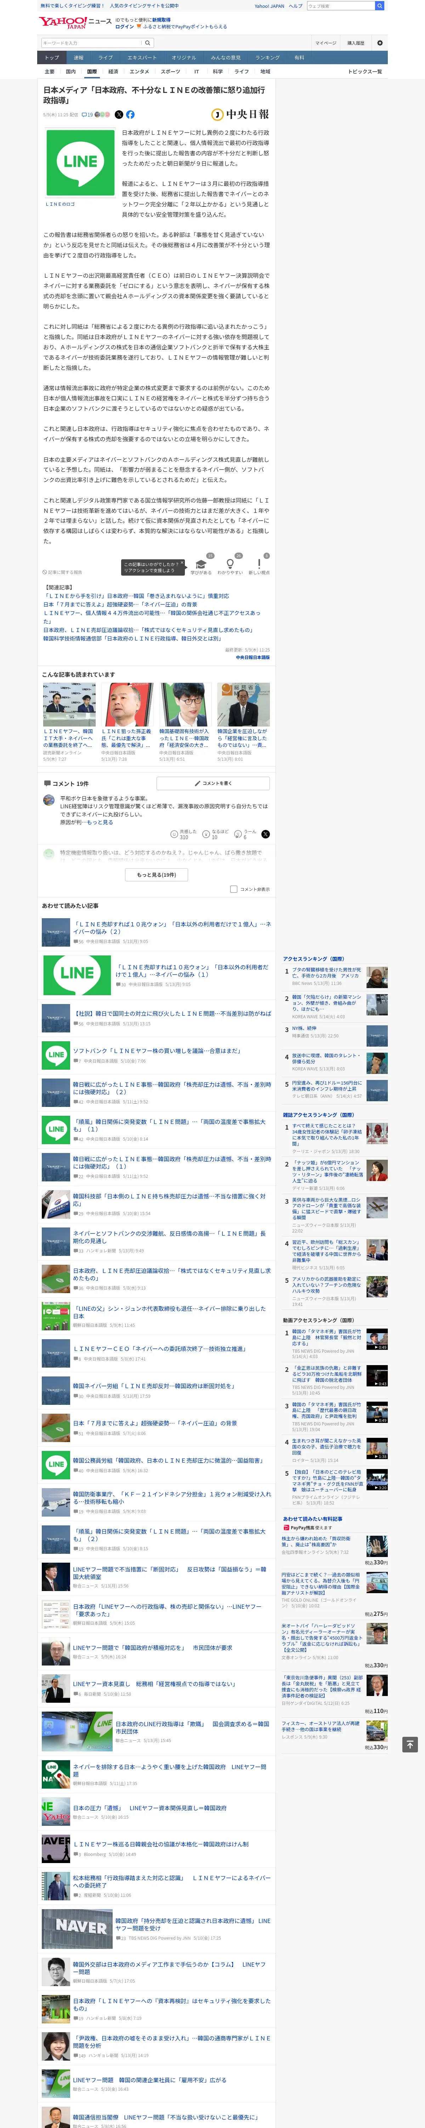Image resolution: width=425 pixels, height=2128 pixels.
Task: Open article ソフトバンク「ＬＩＮＥヤフー株の買い増しを議論
Action: (157, 1051)
